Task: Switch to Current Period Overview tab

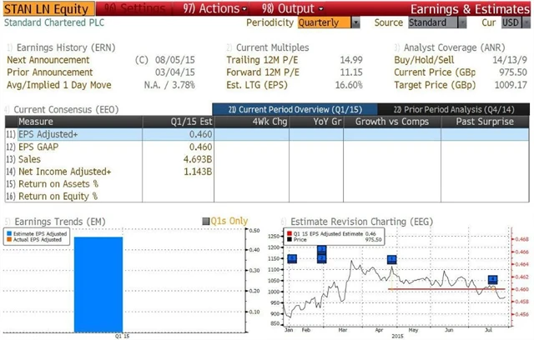Action: (295, 109)
